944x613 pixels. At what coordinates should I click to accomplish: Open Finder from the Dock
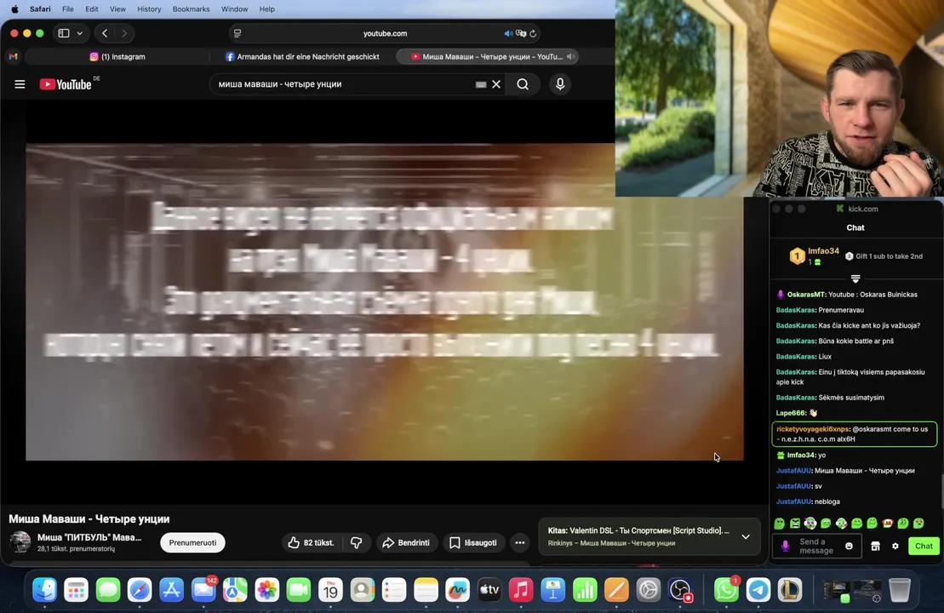[44, 590]
